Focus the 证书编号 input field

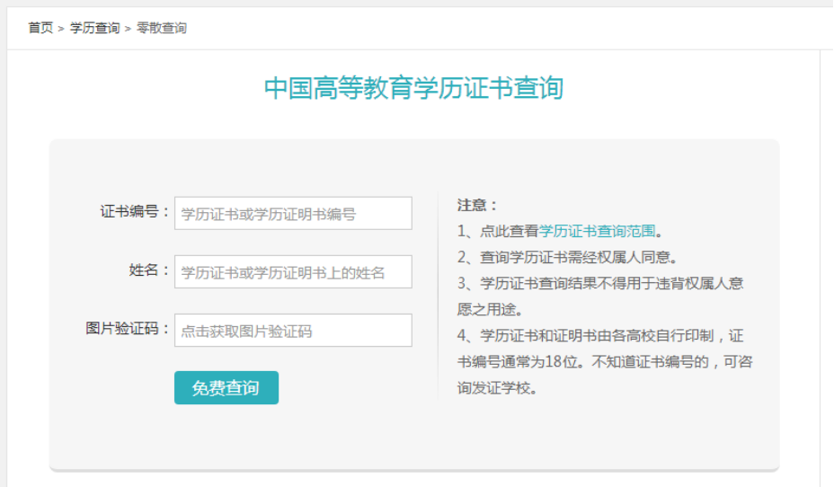293,213
